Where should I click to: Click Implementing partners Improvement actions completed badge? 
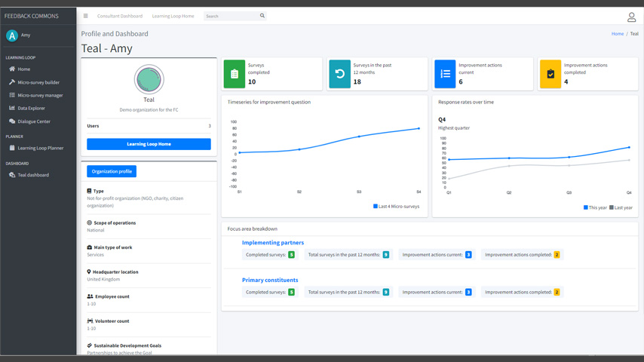coord(557,255)
